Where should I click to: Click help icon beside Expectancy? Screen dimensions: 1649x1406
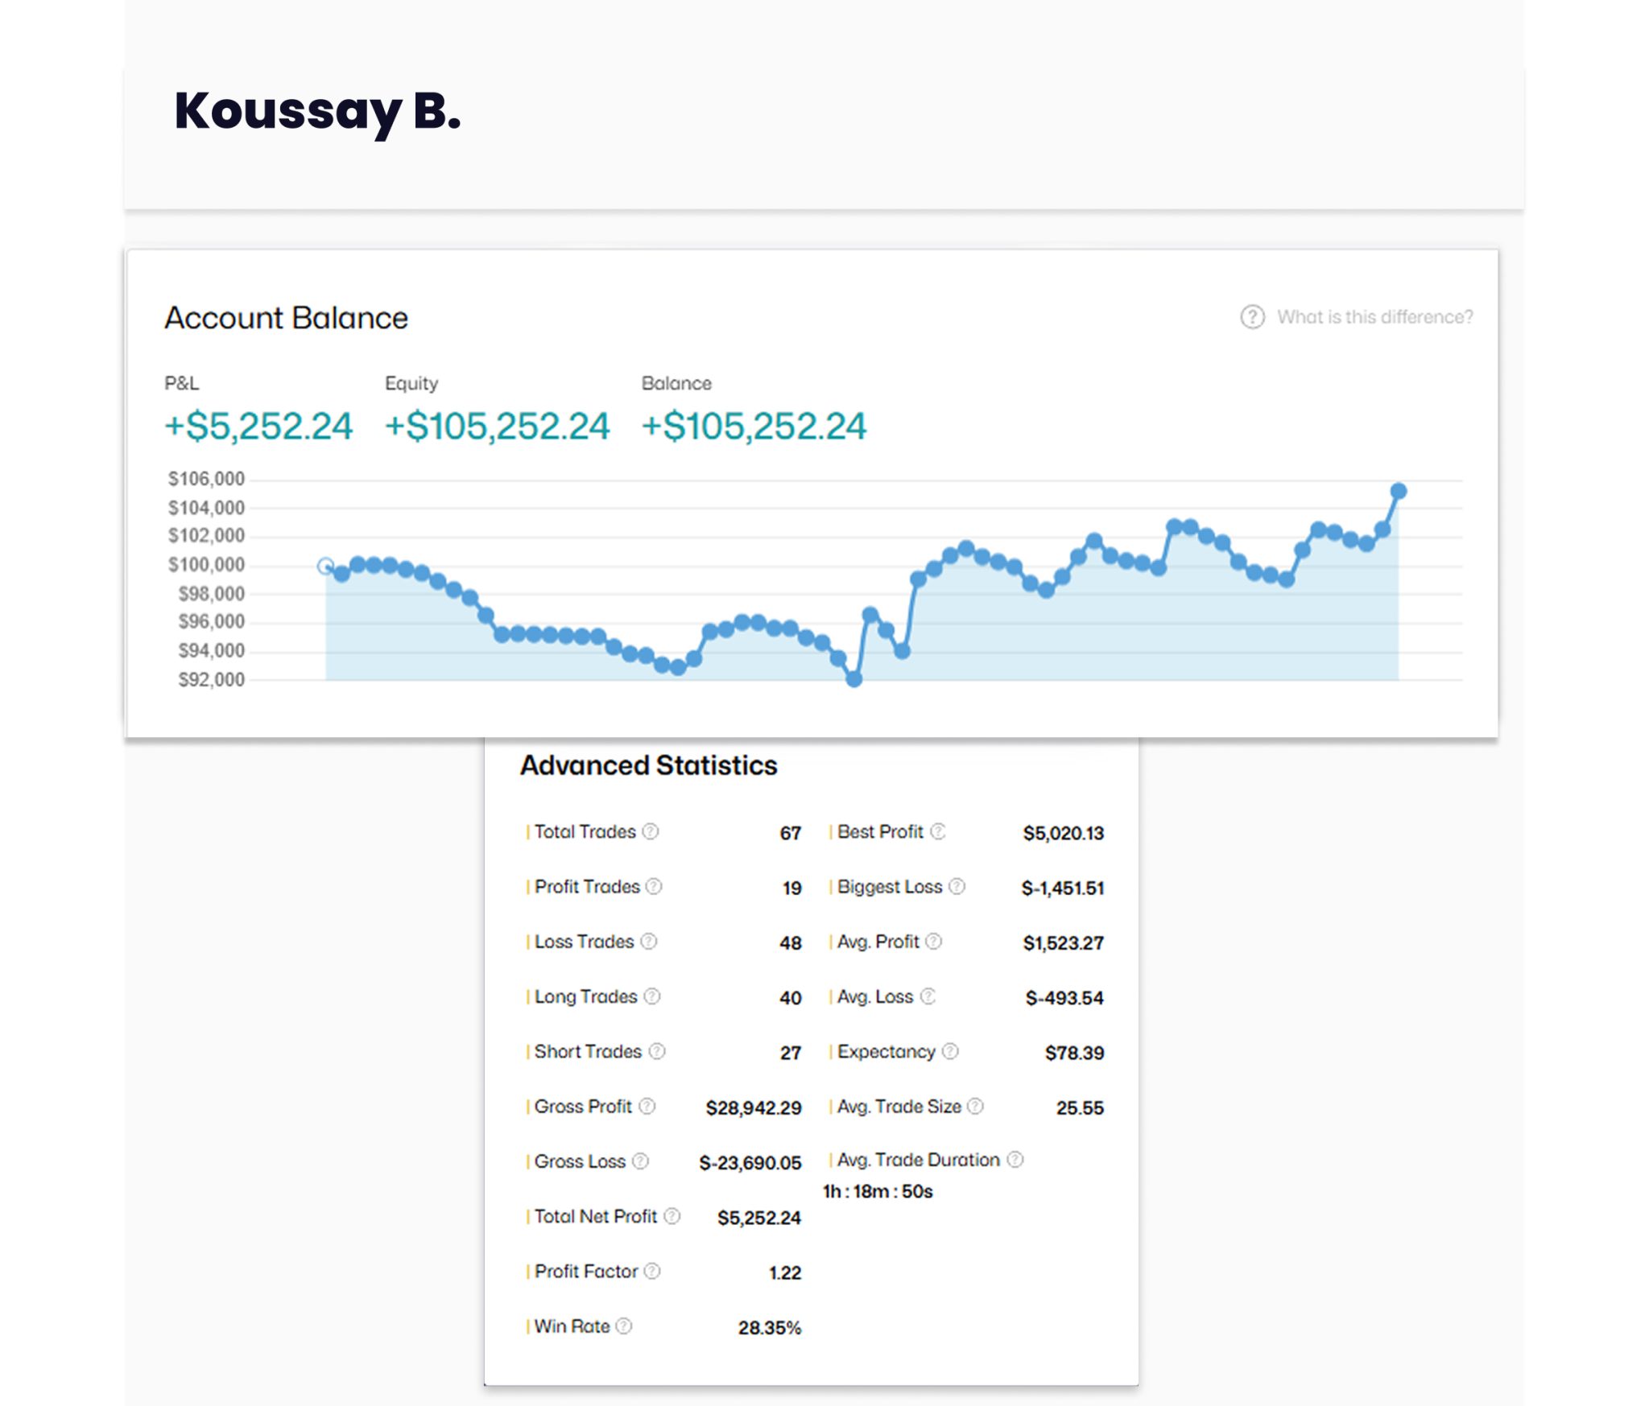pyautogui.click(x=950, y=1051)
